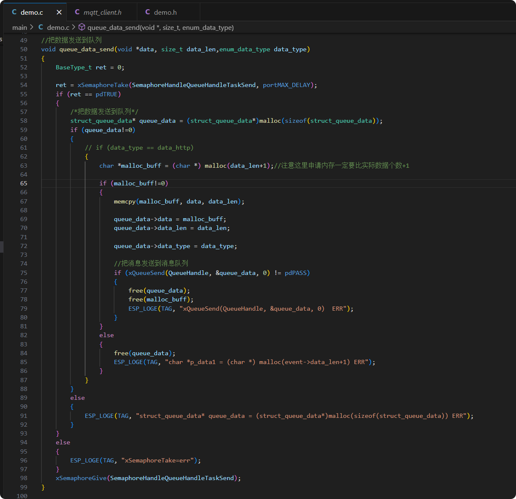The height and width of the screenshot is (499, 516).
Task: Click the xSemaphoreTake call on line 54
Action: (103, 85)
